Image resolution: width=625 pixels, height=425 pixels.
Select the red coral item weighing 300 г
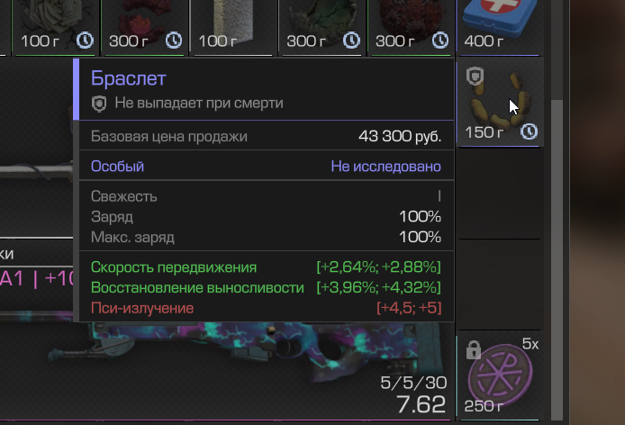[142, 27]
